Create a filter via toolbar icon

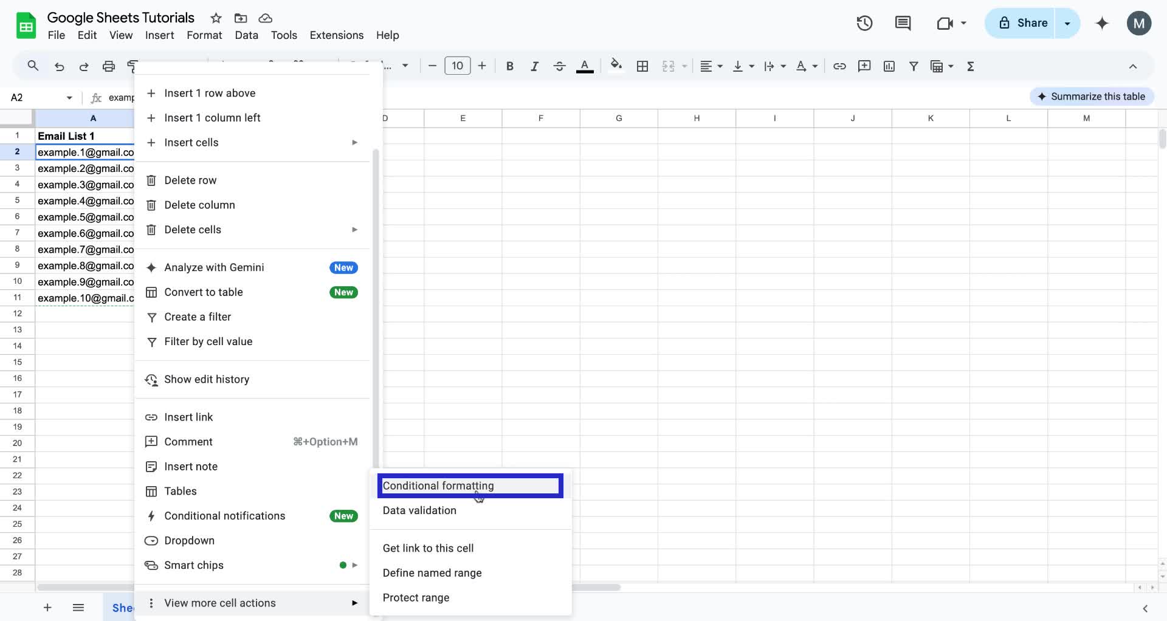click(914, 66)
